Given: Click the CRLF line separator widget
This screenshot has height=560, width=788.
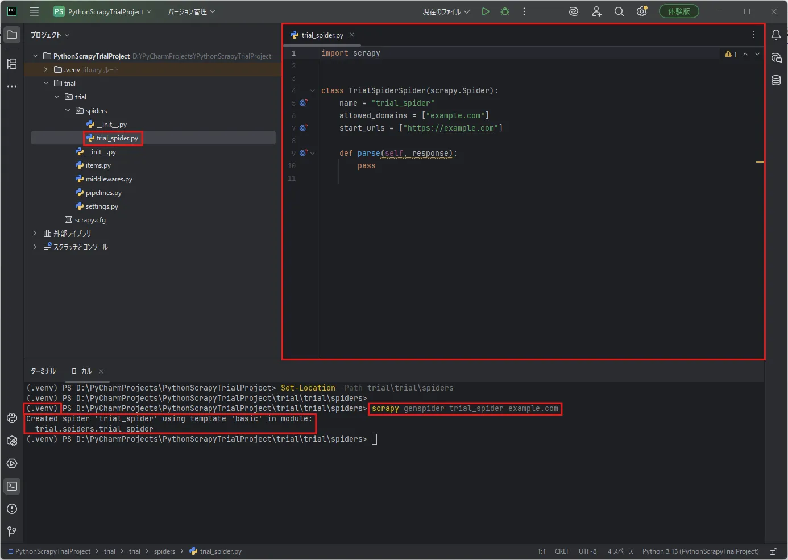Looking at the screenshot, I should tap(562, 551).
